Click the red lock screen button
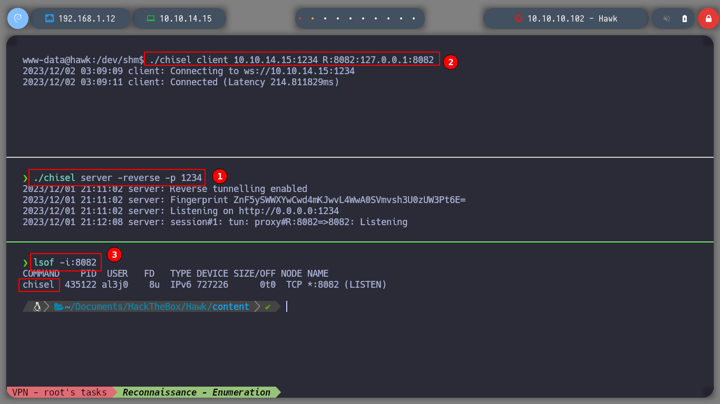 [x=708, y=18]
